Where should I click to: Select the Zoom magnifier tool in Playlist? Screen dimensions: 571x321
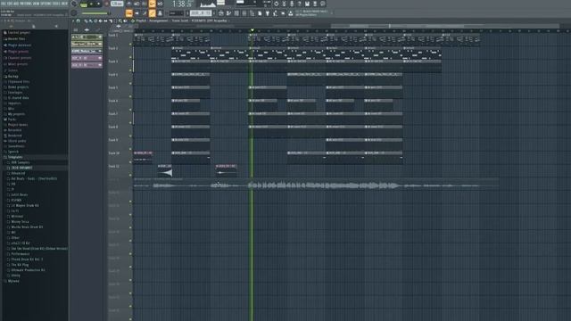[120, 21]
